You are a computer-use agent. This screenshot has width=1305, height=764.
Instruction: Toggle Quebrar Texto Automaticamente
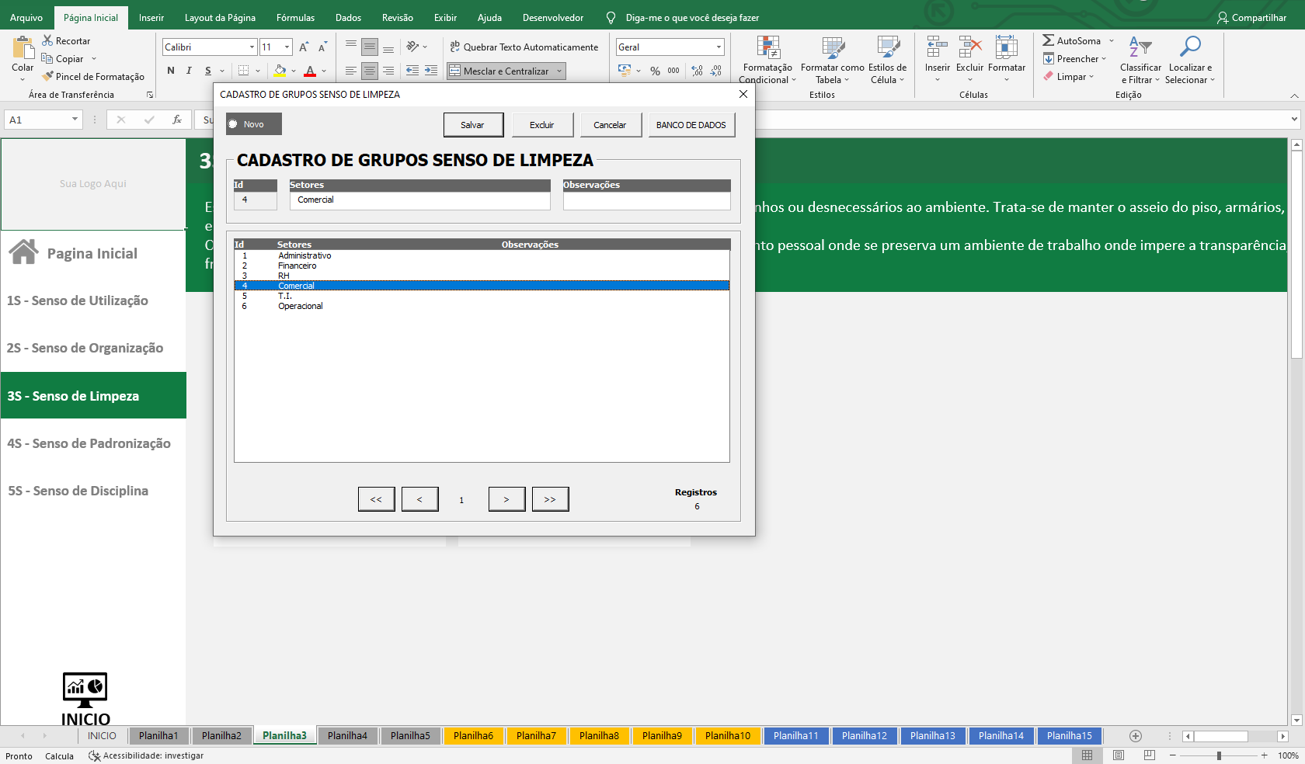pos(524,47)
